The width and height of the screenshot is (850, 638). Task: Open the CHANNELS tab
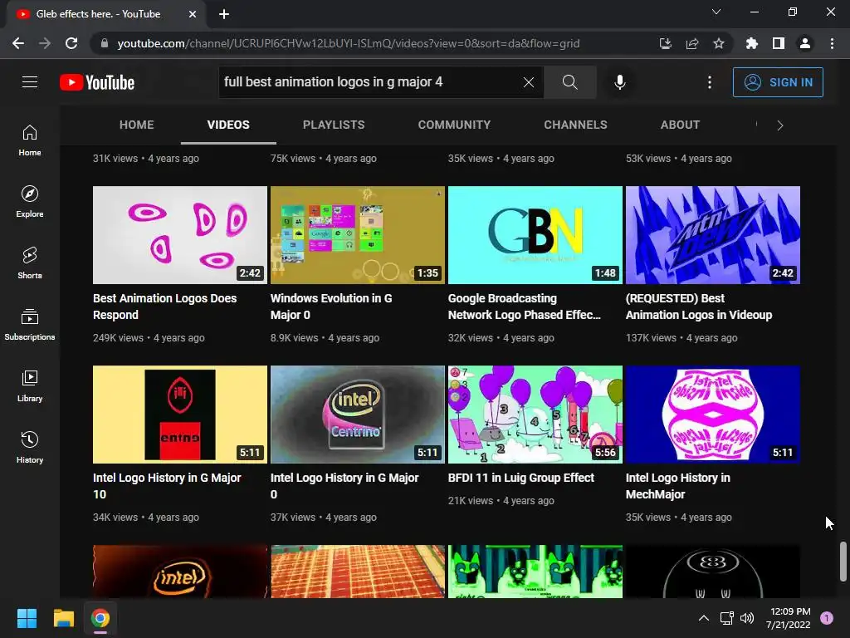(x=575, y=125)
